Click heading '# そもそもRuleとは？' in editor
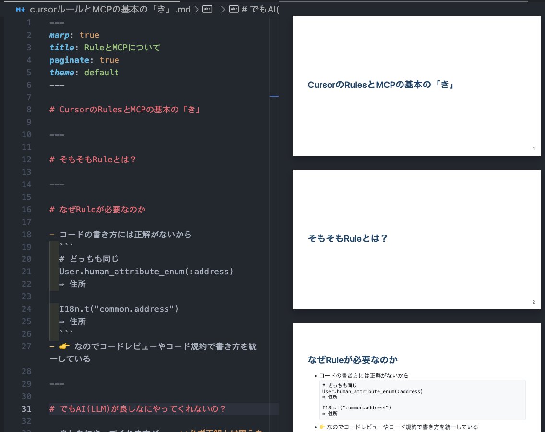This screenshot has width=545, height=432. 93,160
